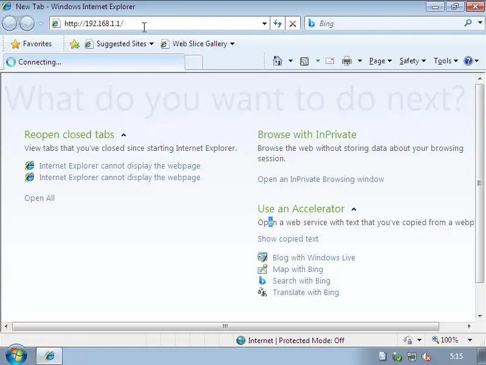486x365 pixels.
Task: Open the Tools menu
Action: (446, 61)
